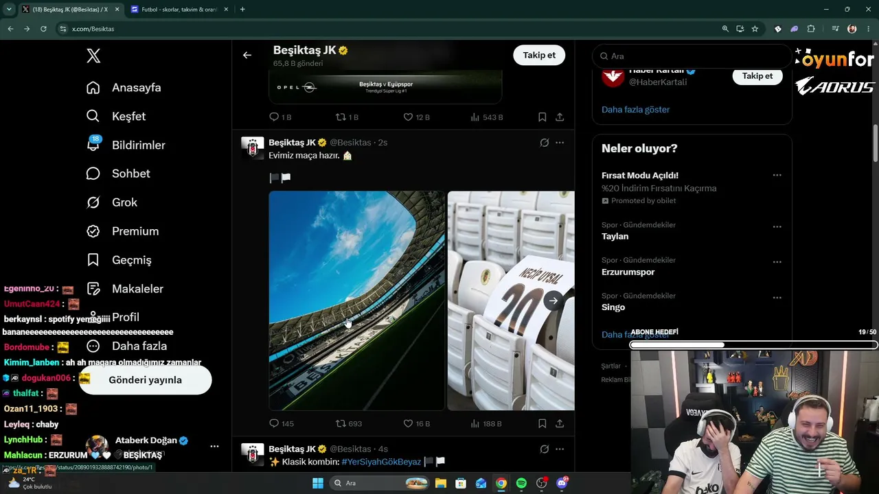Click Daha fazla göster under HaberKartali
This screenshot has height=494, width=879.
pos(636,110)
